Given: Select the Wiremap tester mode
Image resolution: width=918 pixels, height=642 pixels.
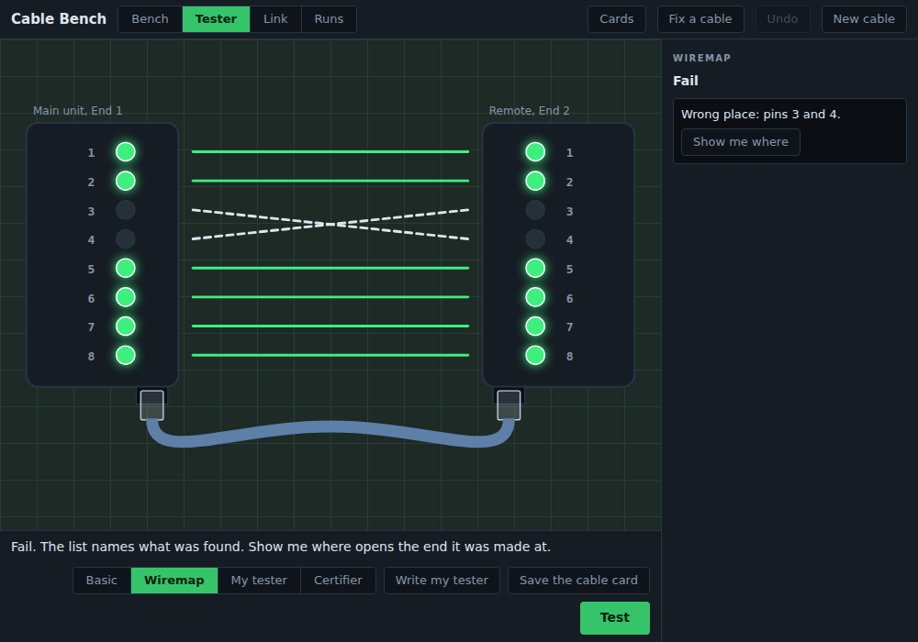Looking at the screenshot, I should tap(174, 581).
